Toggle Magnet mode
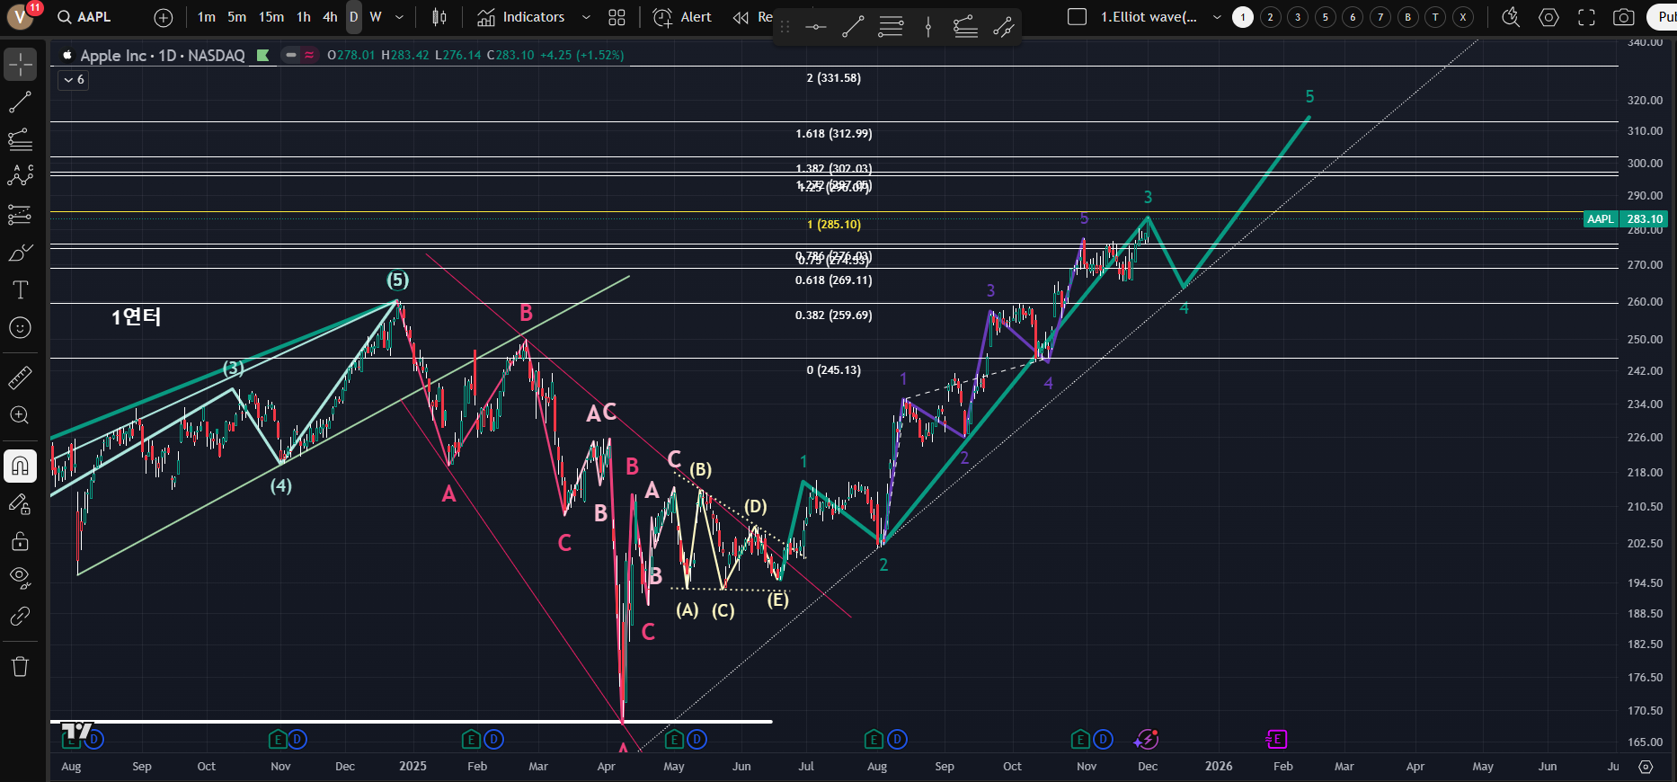 pos(20,466)
